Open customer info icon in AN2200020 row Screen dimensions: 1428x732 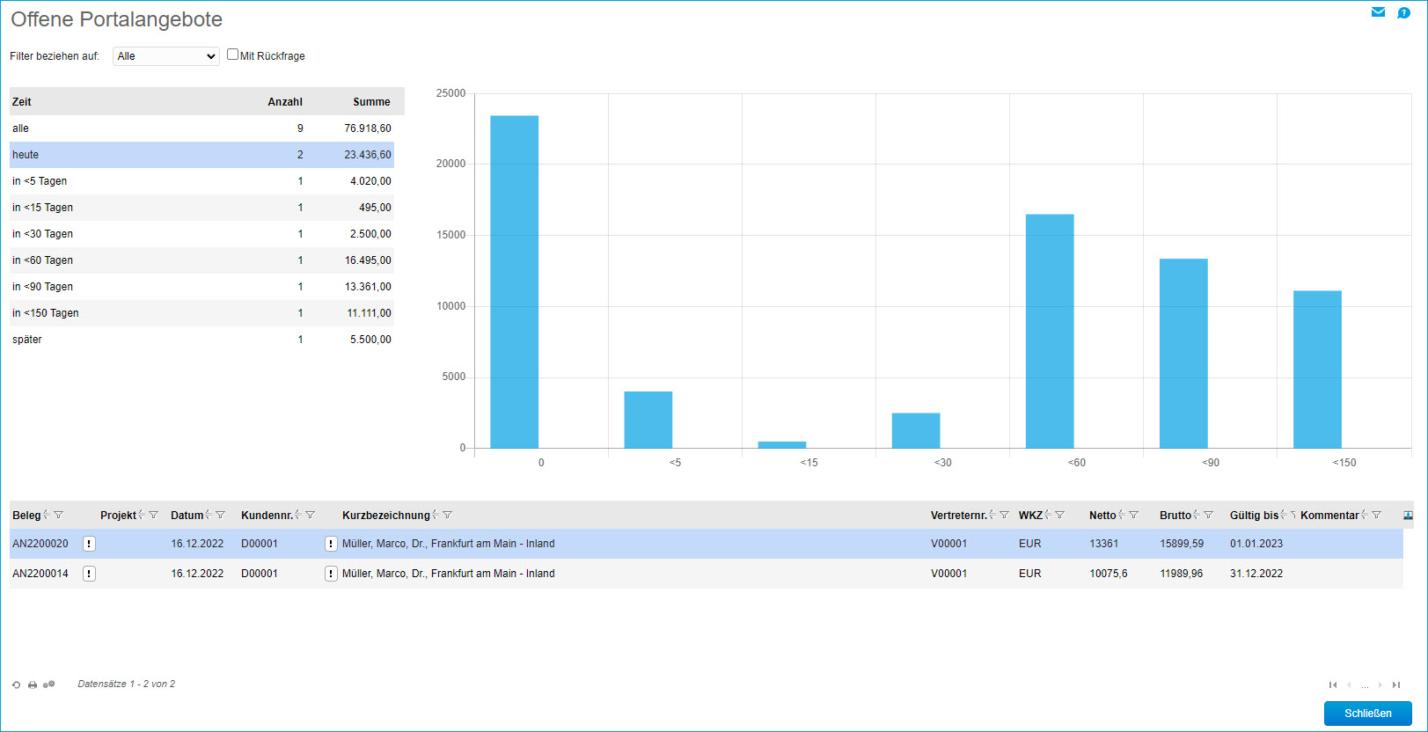pyautogui.click(x=331, y=544)
